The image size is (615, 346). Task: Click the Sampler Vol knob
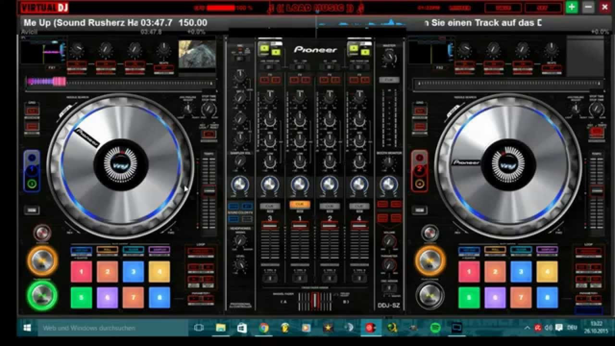click(240, 161)
